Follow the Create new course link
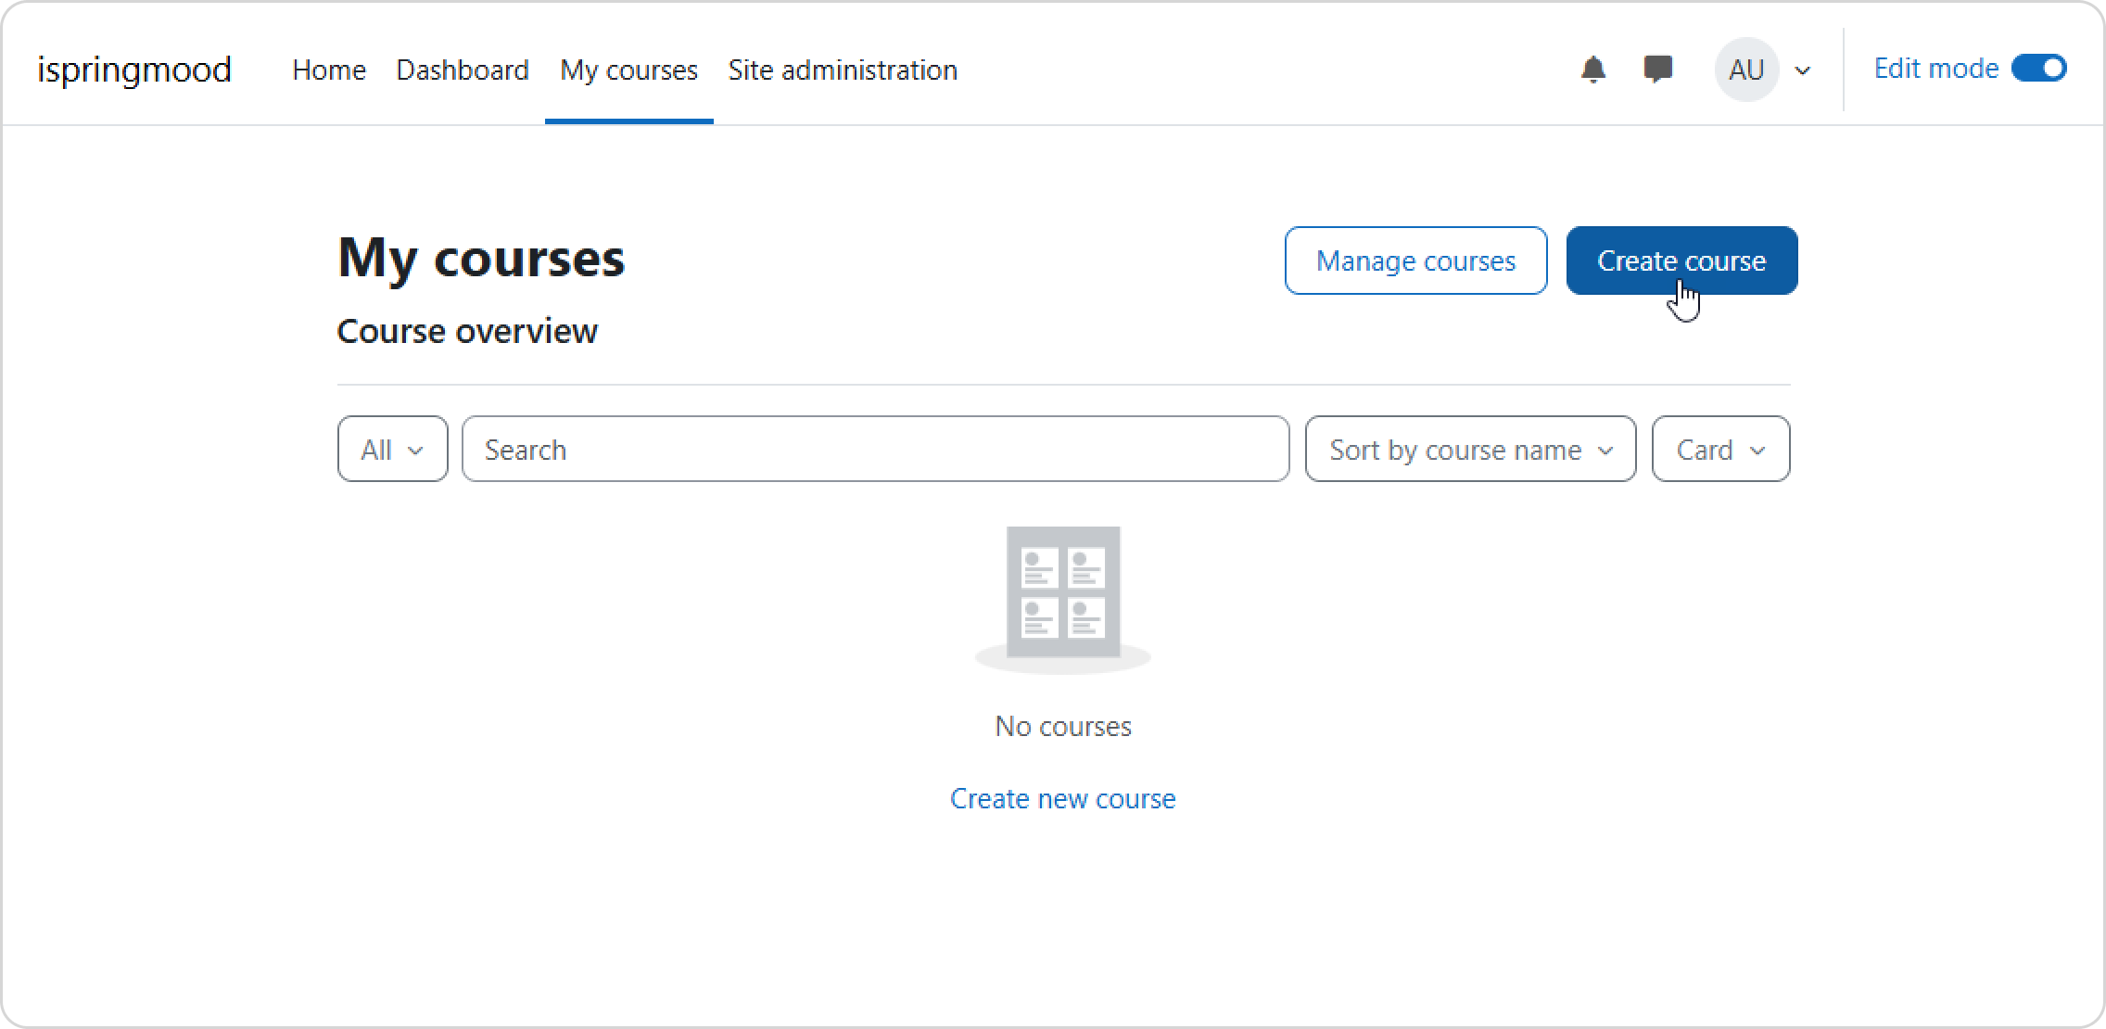The image size is (2106, 1029). [1062, 798]
